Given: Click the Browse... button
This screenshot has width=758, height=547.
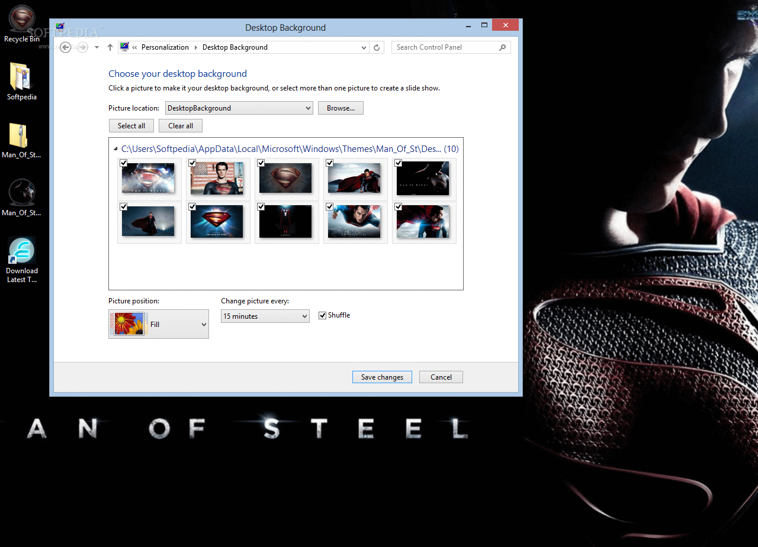Looking at the screenshot, I should pos(341,108).
